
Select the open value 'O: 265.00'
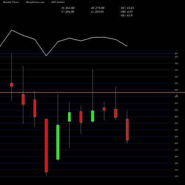[x=68, y=8]
